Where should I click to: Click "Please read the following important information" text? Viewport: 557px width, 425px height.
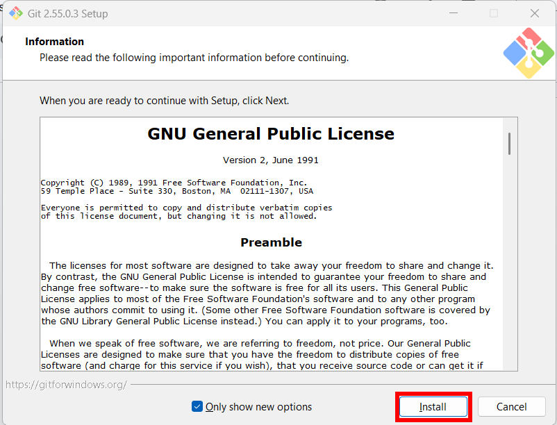194,58
